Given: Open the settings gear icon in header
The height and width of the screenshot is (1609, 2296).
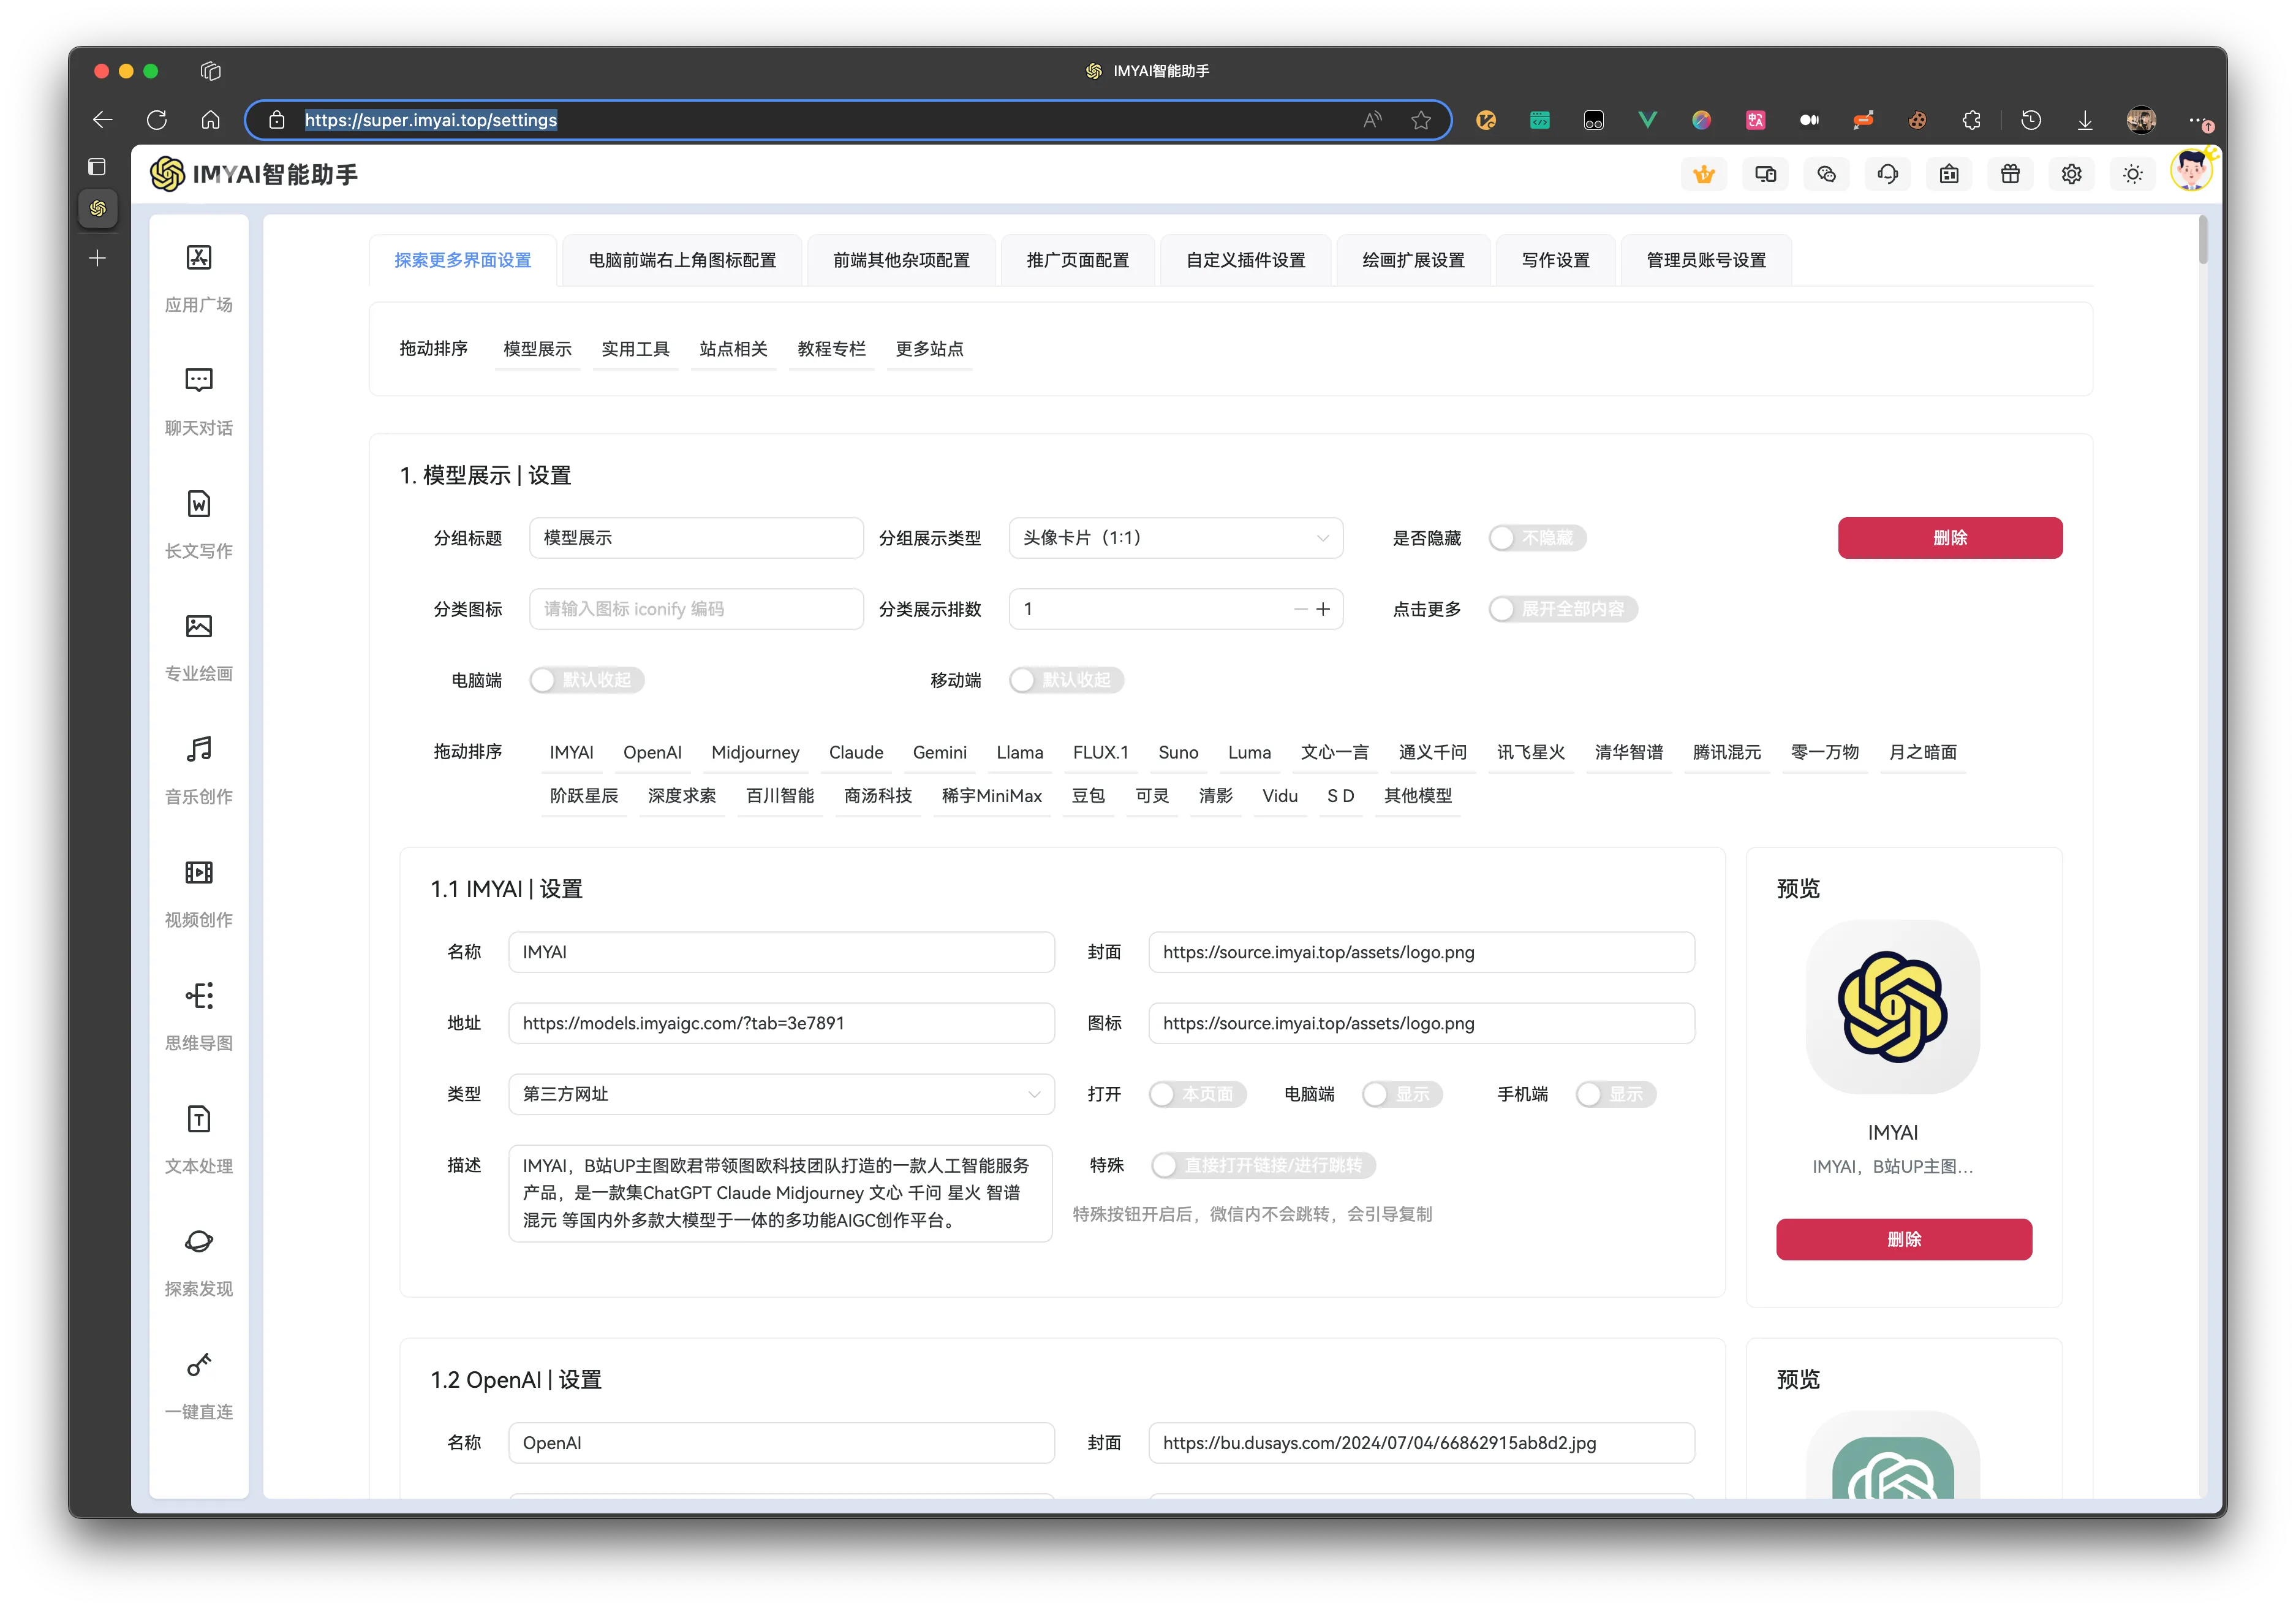Looking at the screenshot, I should point(2071,175).
